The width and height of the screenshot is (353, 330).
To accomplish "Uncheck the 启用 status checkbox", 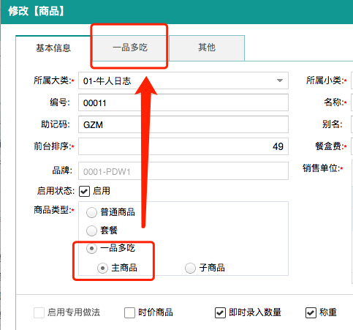I will coord(84,191).
